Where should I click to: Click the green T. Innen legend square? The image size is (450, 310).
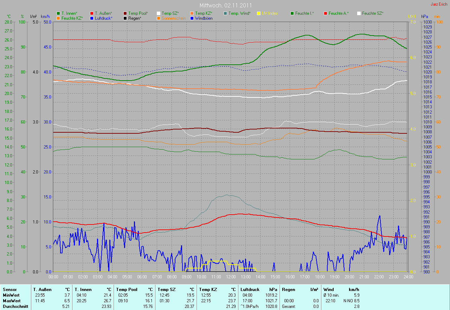(58, 13)
